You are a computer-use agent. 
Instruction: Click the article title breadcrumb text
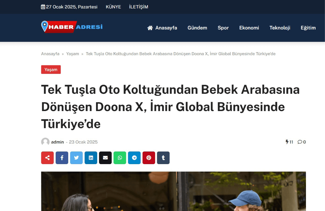181,54
